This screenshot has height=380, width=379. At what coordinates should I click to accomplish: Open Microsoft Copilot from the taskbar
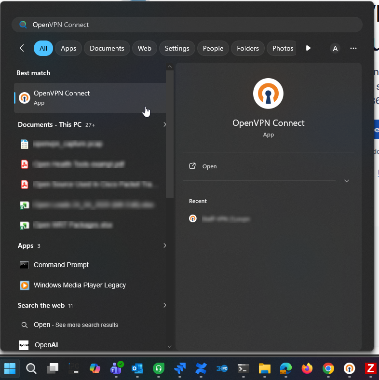click(95, 368)
